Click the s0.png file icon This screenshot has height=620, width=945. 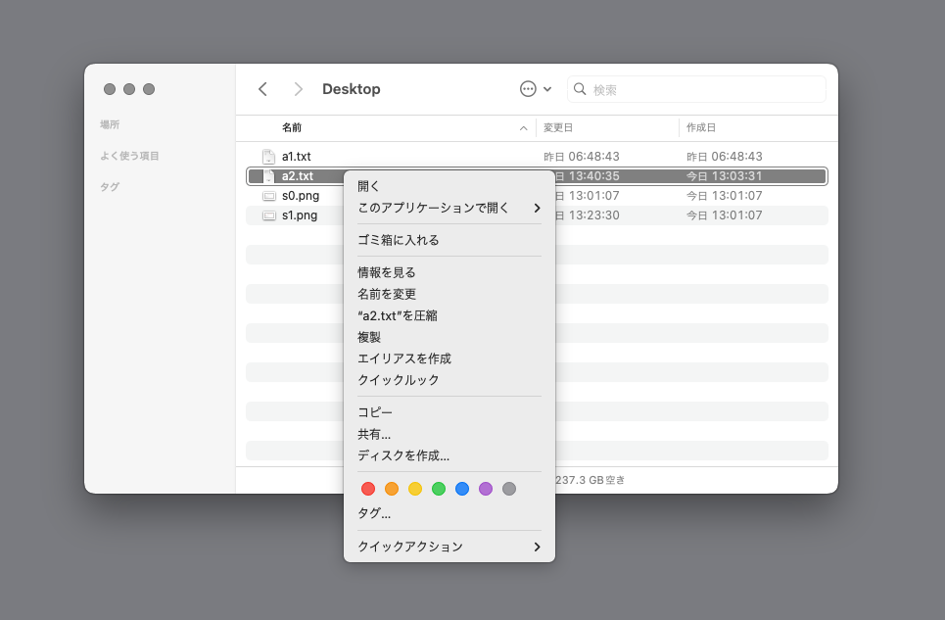pos(268,196)
